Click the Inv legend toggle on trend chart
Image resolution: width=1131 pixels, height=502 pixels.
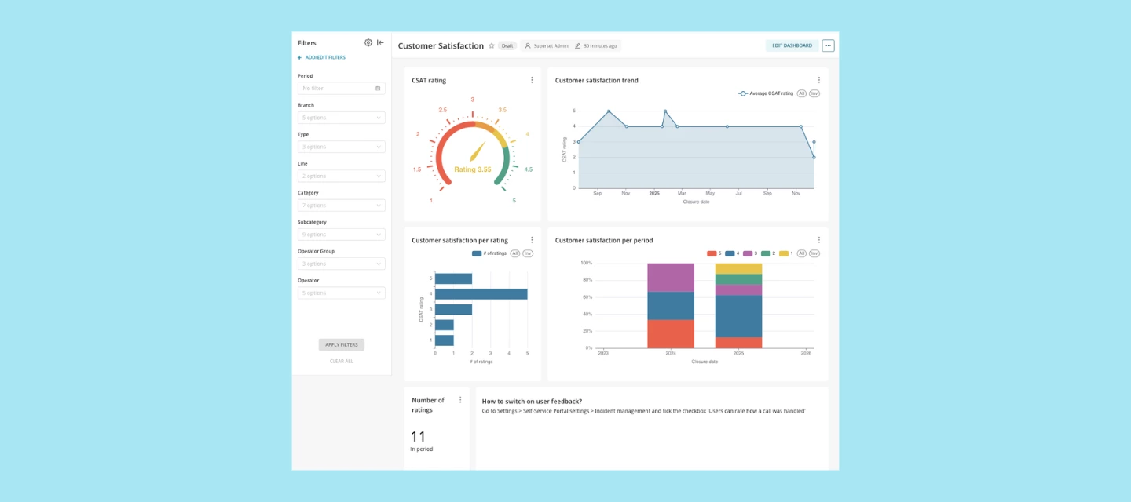815,93
